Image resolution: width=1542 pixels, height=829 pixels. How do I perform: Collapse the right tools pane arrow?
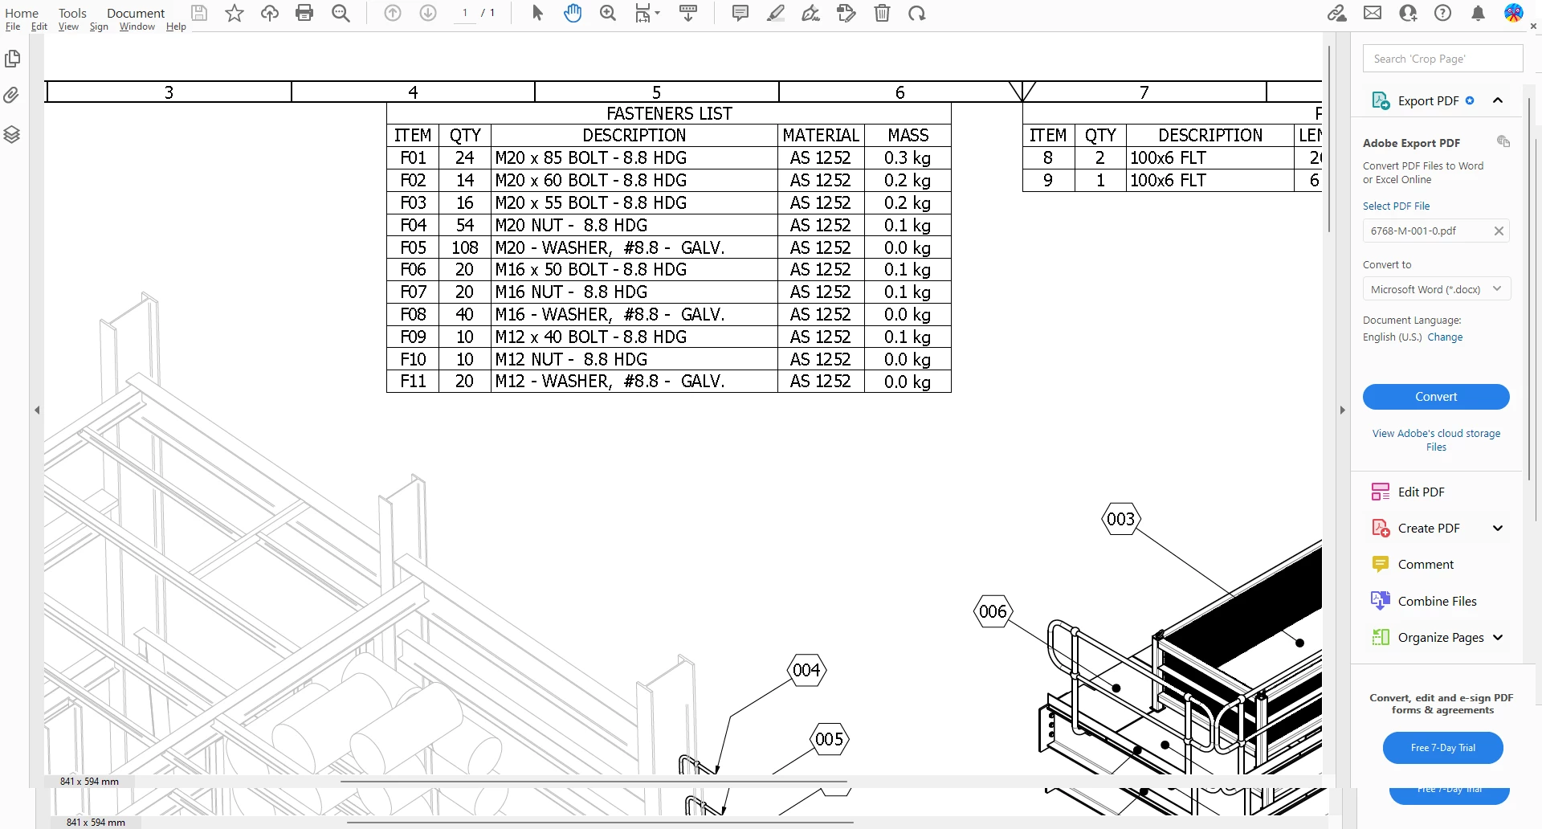[x=1342, y=410]
